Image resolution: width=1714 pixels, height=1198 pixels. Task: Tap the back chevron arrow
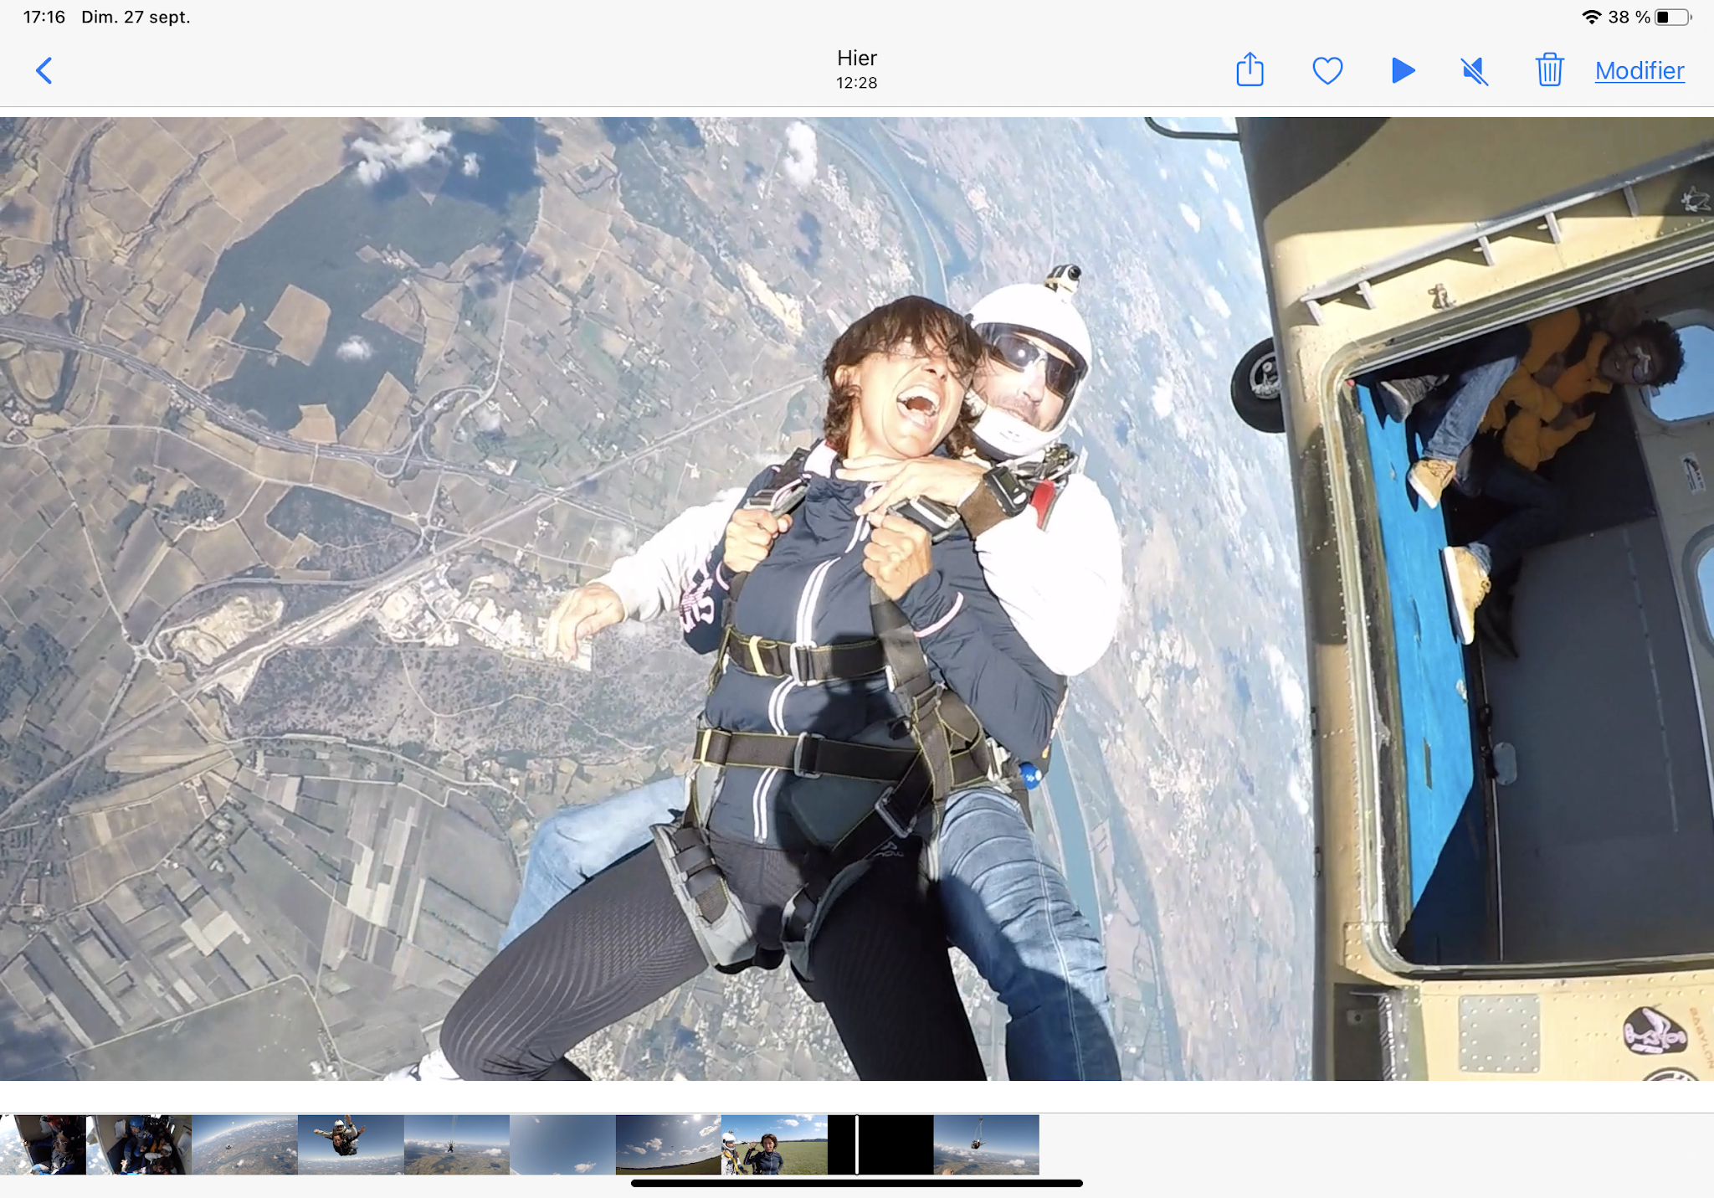coord(44,70)
